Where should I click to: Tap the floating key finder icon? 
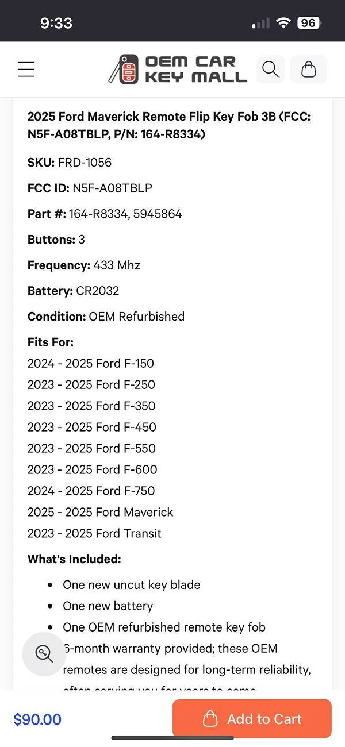click(44, 654)
